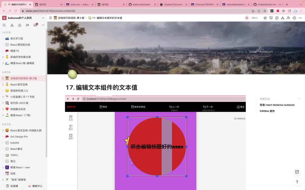This screenshot has width=305, height=190.
Task: Reload the browser page
Action: click(x=16, y=11)
